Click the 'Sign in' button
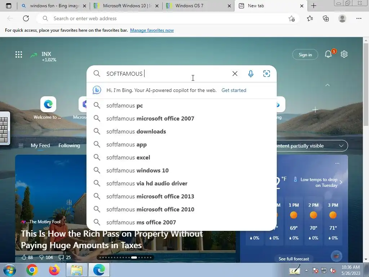Image resolution: width=369 pixels, height=277 pixels. [x=305, y=55]
